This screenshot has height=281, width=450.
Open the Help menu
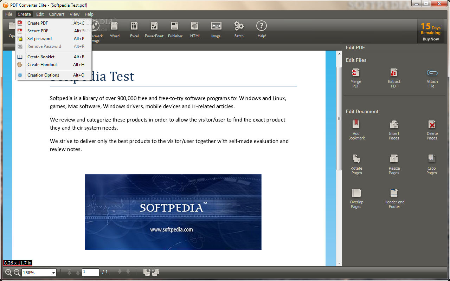pyautogui.click(x=89, y=14)
